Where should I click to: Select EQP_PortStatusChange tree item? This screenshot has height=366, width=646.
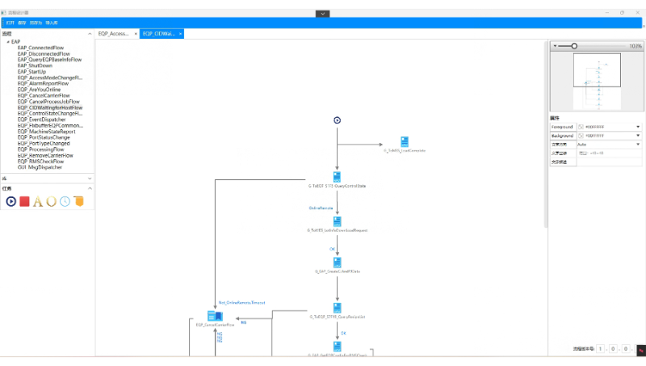pos(44,137)
